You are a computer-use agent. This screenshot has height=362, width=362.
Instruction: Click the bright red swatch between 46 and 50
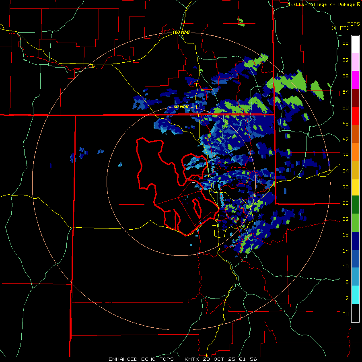[x=355, y=116]
